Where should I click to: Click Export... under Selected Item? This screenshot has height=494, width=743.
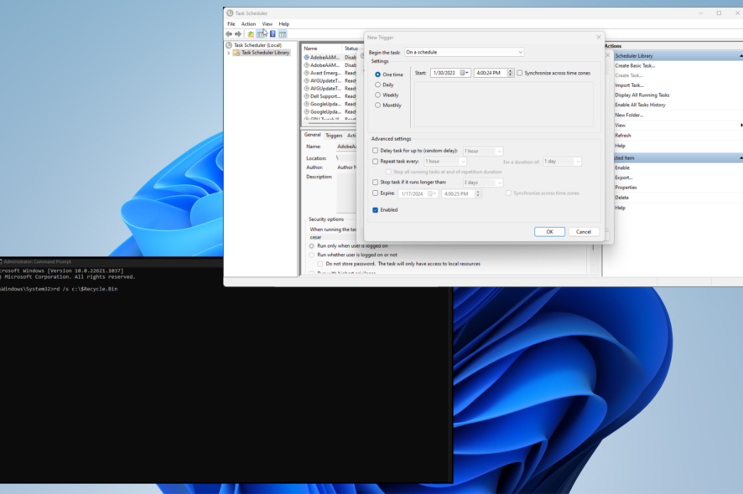(624, 178)
